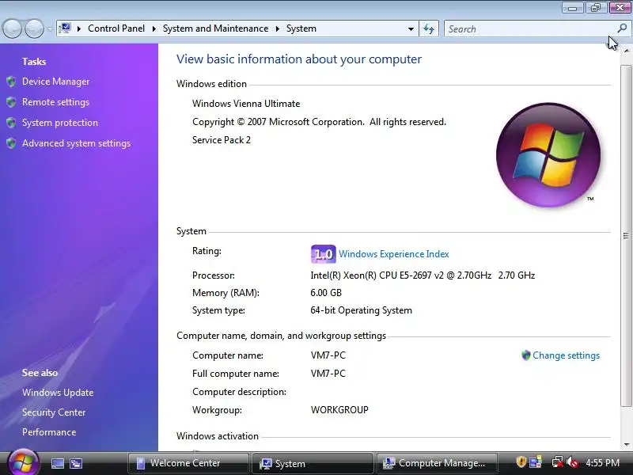Click the Intel Xeon processor value

[x=423, y=275]
